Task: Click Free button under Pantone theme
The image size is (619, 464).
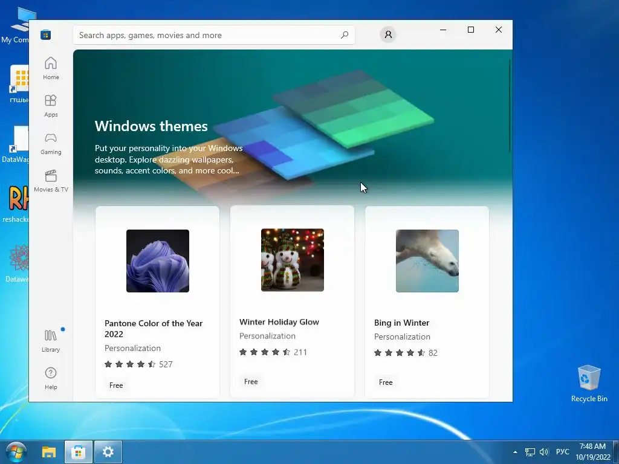Action: coord(116,385)
